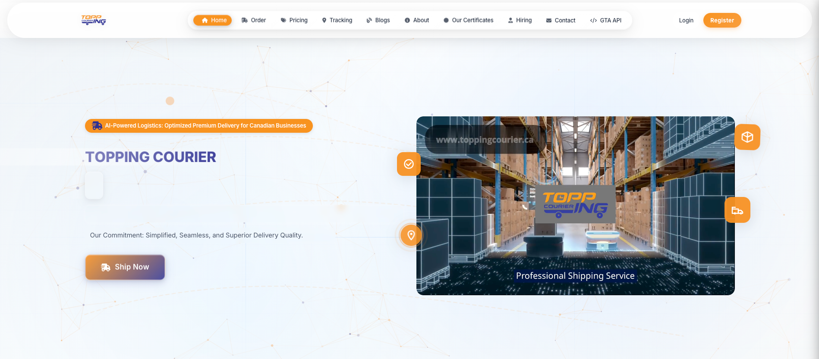Click the map pin location icon
The image size is (819, 359).
pyautogui.click(x=411, y=235)
